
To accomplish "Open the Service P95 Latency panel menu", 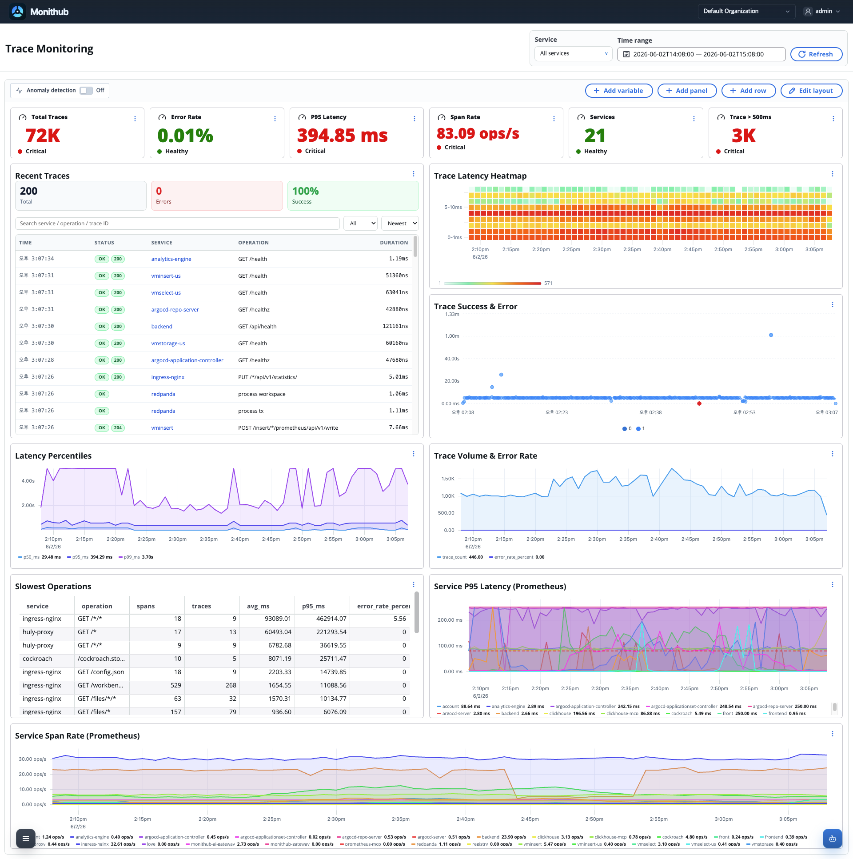I will pos(832,585).
